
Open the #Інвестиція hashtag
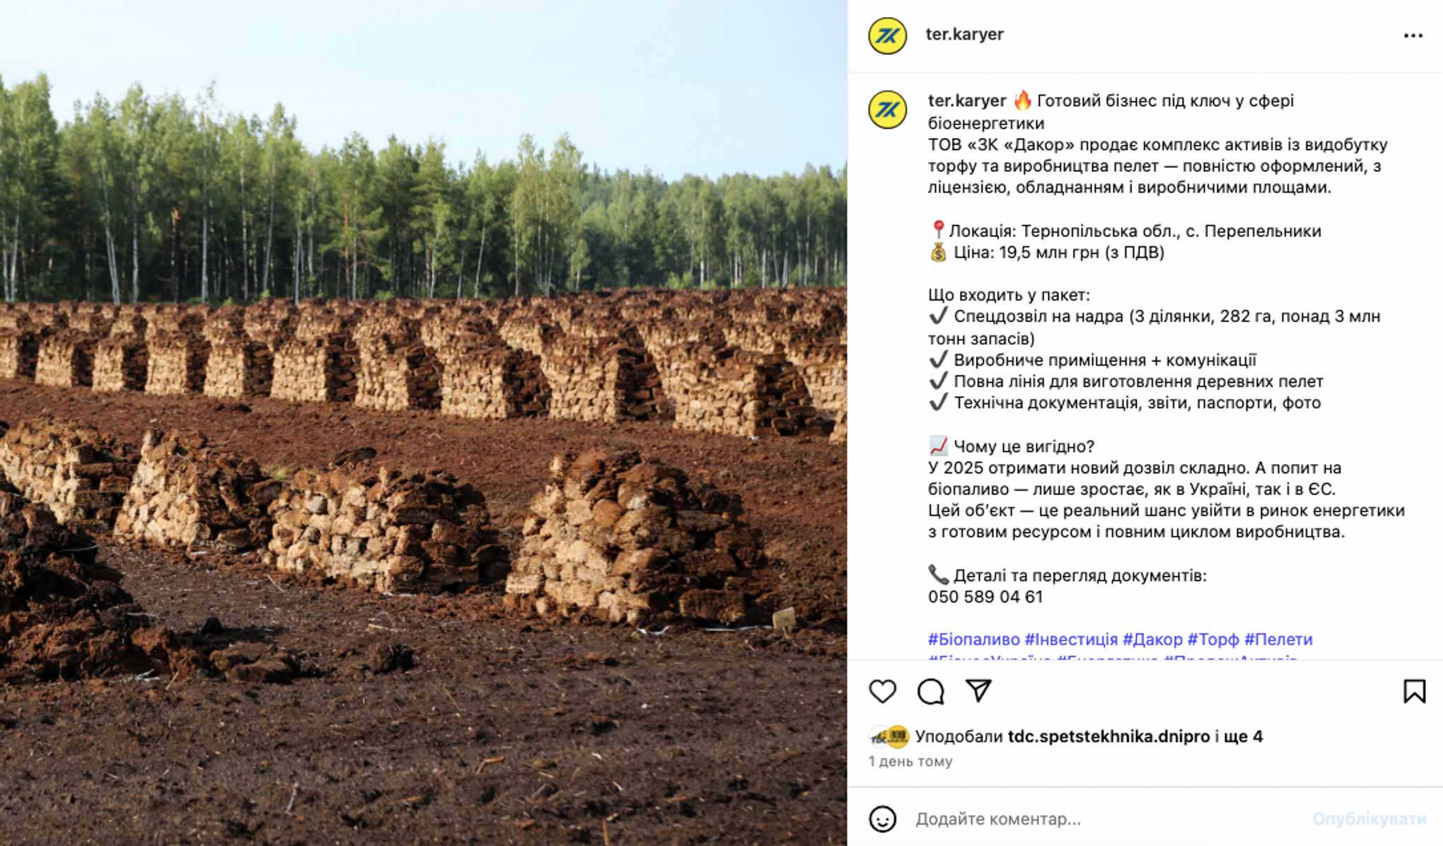coord(1071,639)
